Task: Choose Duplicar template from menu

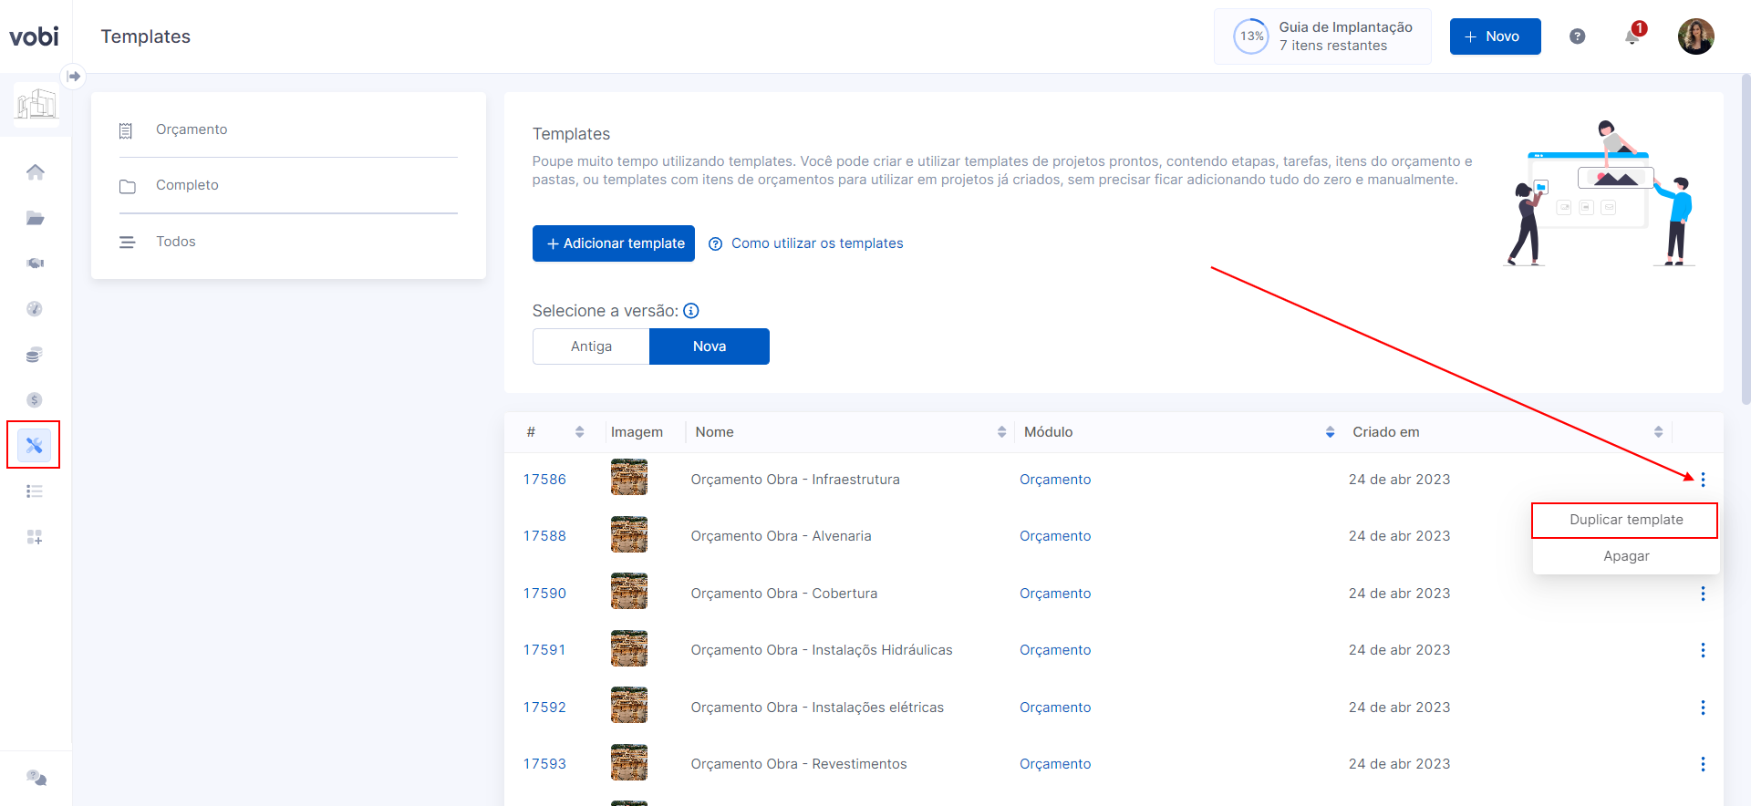Action: pos(1626,520)
